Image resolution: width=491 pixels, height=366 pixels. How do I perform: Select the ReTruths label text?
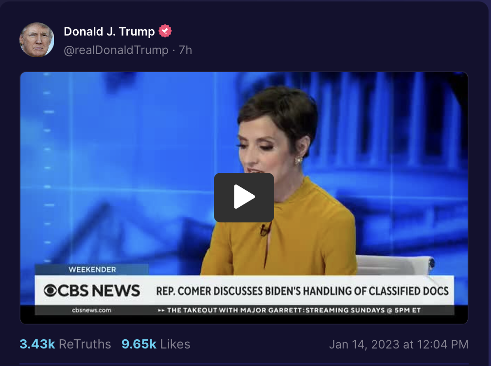tap(85, 344)
